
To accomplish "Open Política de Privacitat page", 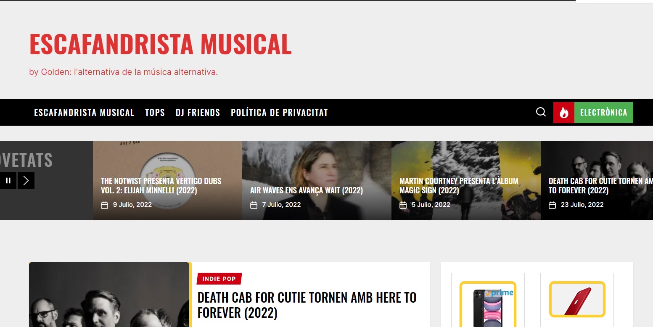I will [x=279, y=113].
